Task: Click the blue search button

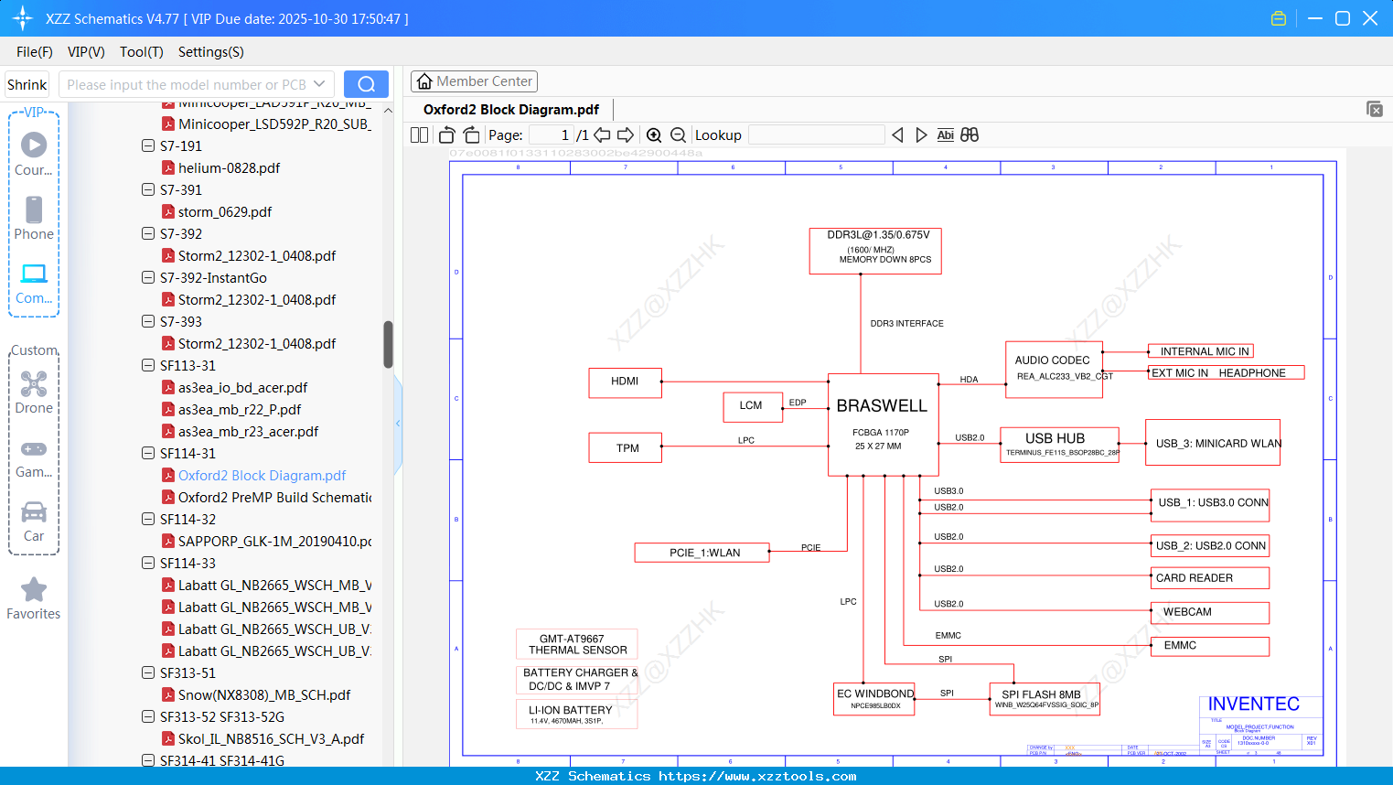Action: (x=366, y=84)
